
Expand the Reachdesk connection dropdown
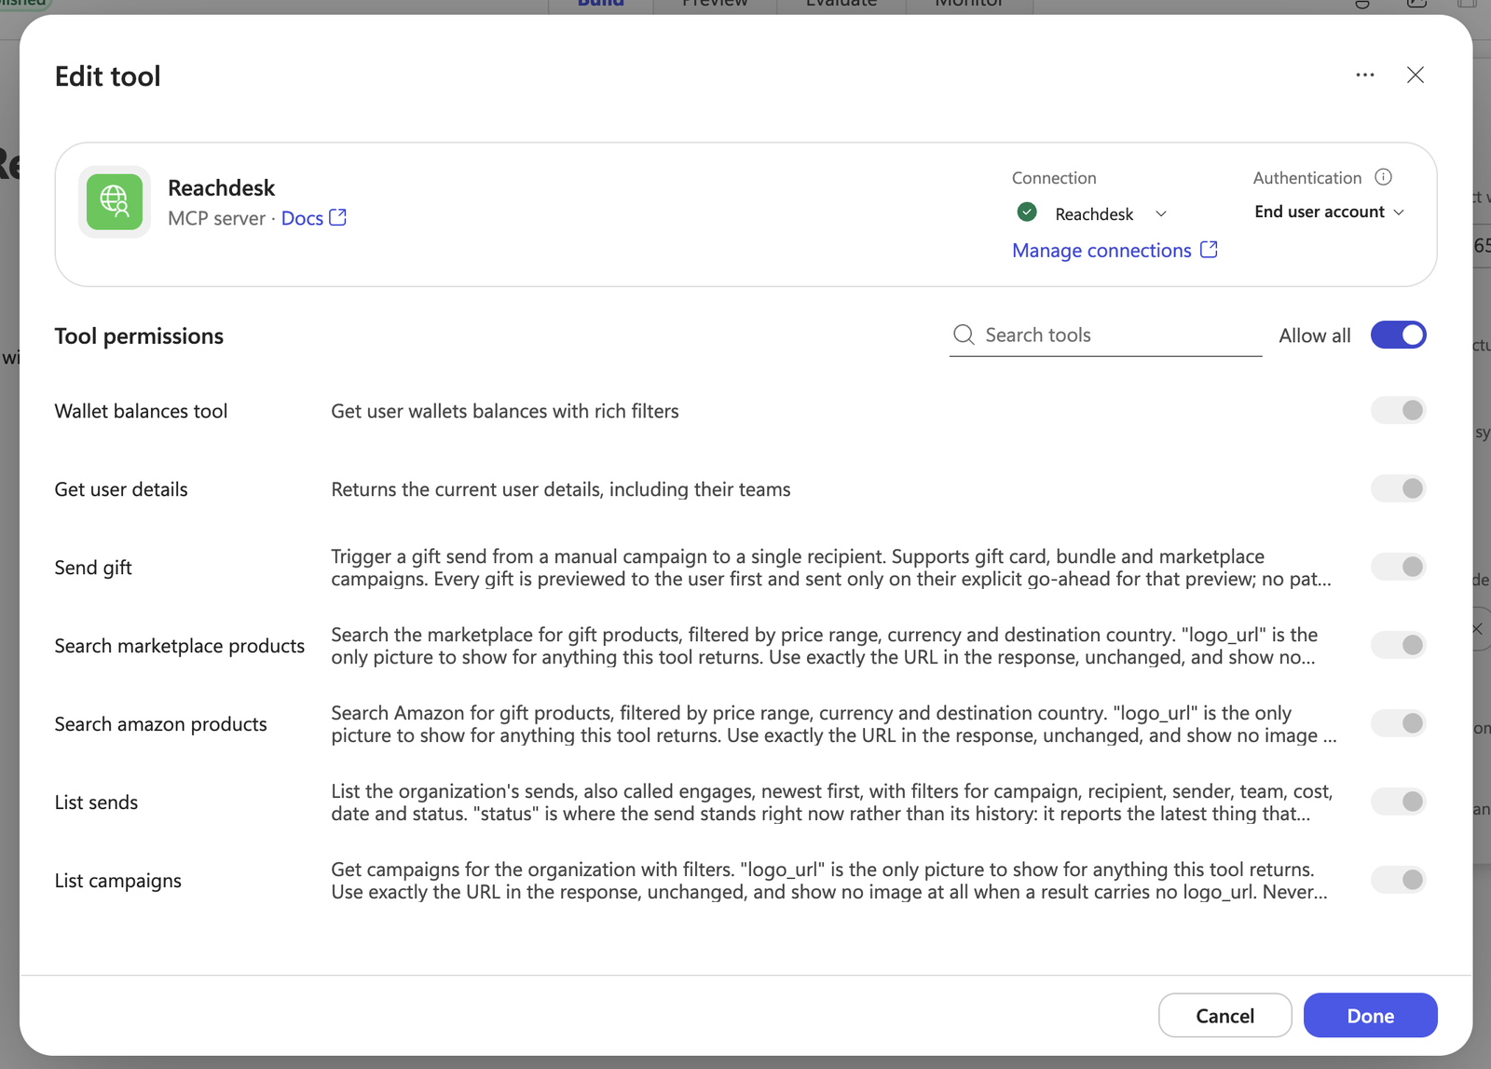tap(1160, 213)
